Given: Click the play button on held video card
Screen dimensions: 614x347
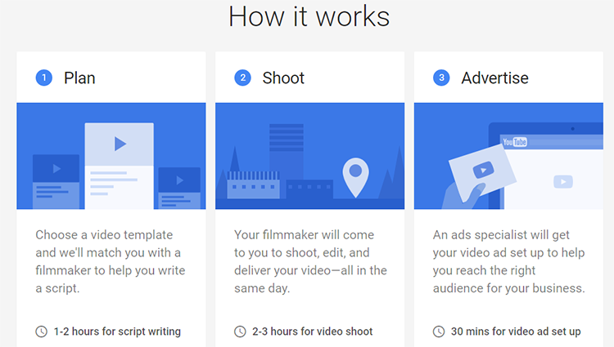Looking at the screenshot, I should pos(482,170).
